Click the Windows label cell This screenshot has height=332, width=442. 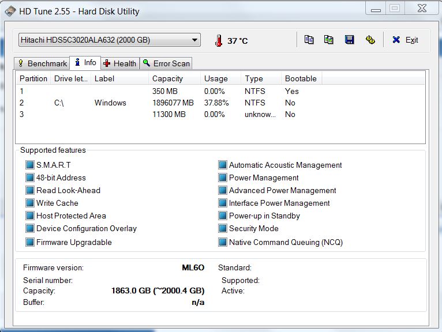[x=110, y=103]
